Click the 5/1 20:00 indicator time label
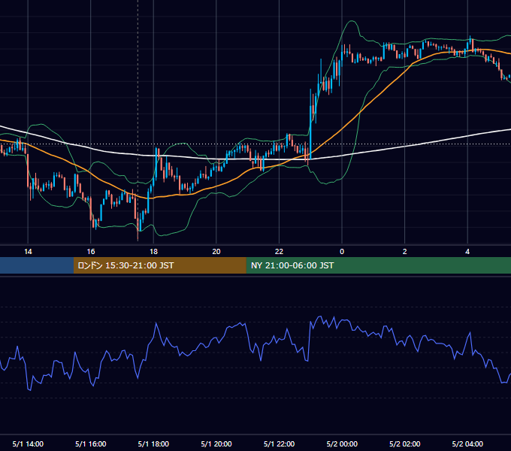The image size is (511, 451). [216, 443]
